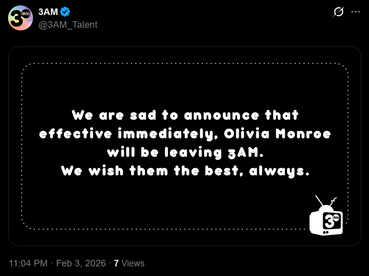Click the 3AM rainbow profile avatar
The image size is (369, 276).
[20, 18]
